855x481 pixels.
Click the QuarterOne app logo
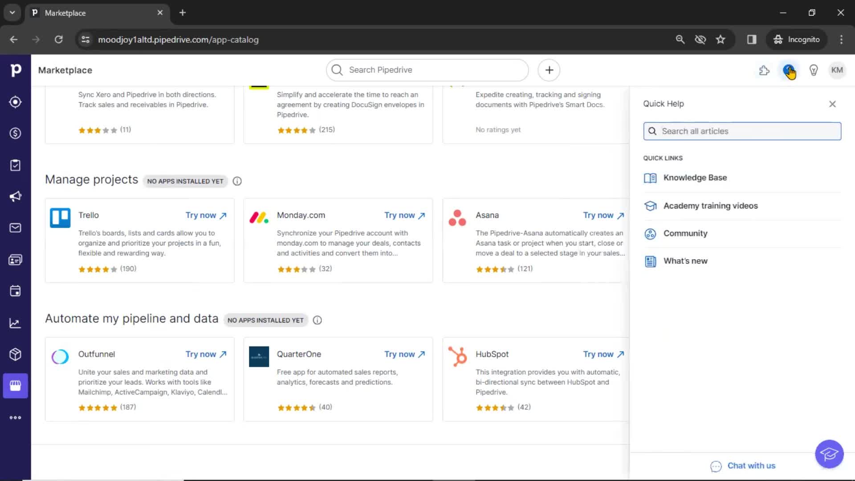pyautogui.click(x=259, y=357)
